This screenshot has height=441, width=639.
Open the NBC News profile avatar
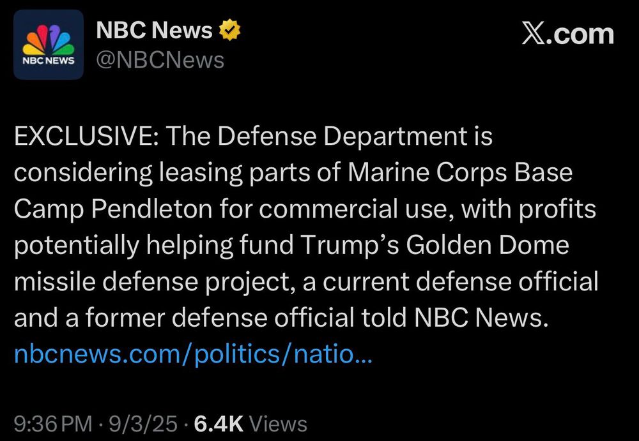pyautogui.click(x=49, y=45)
